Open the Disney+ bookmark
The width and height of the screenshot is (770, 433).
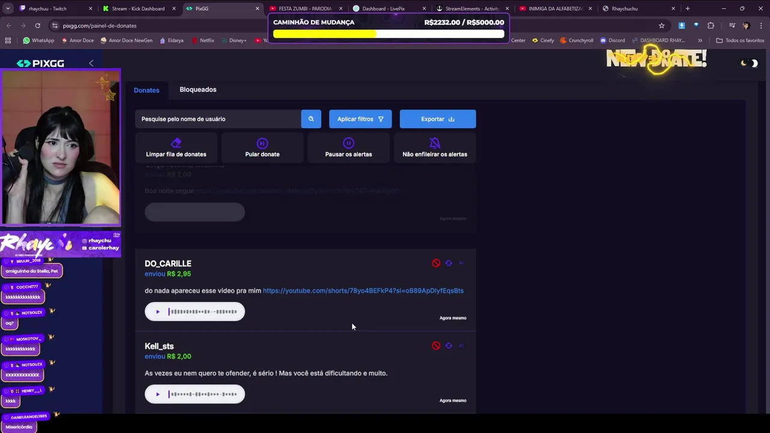click(x=233, y=40)
